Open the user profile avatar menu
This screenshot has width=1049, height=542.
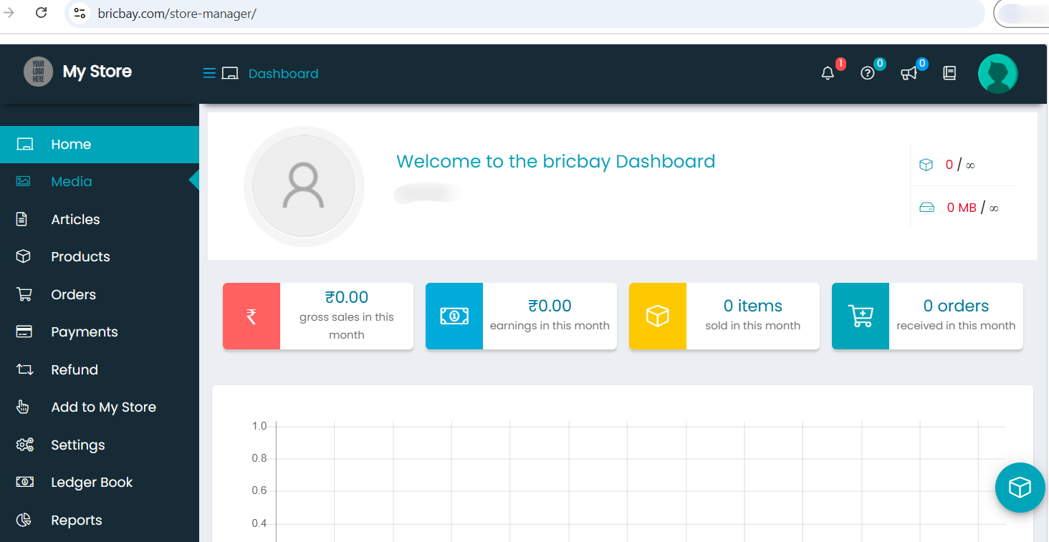pyautogui.click(x=997, y=74)
